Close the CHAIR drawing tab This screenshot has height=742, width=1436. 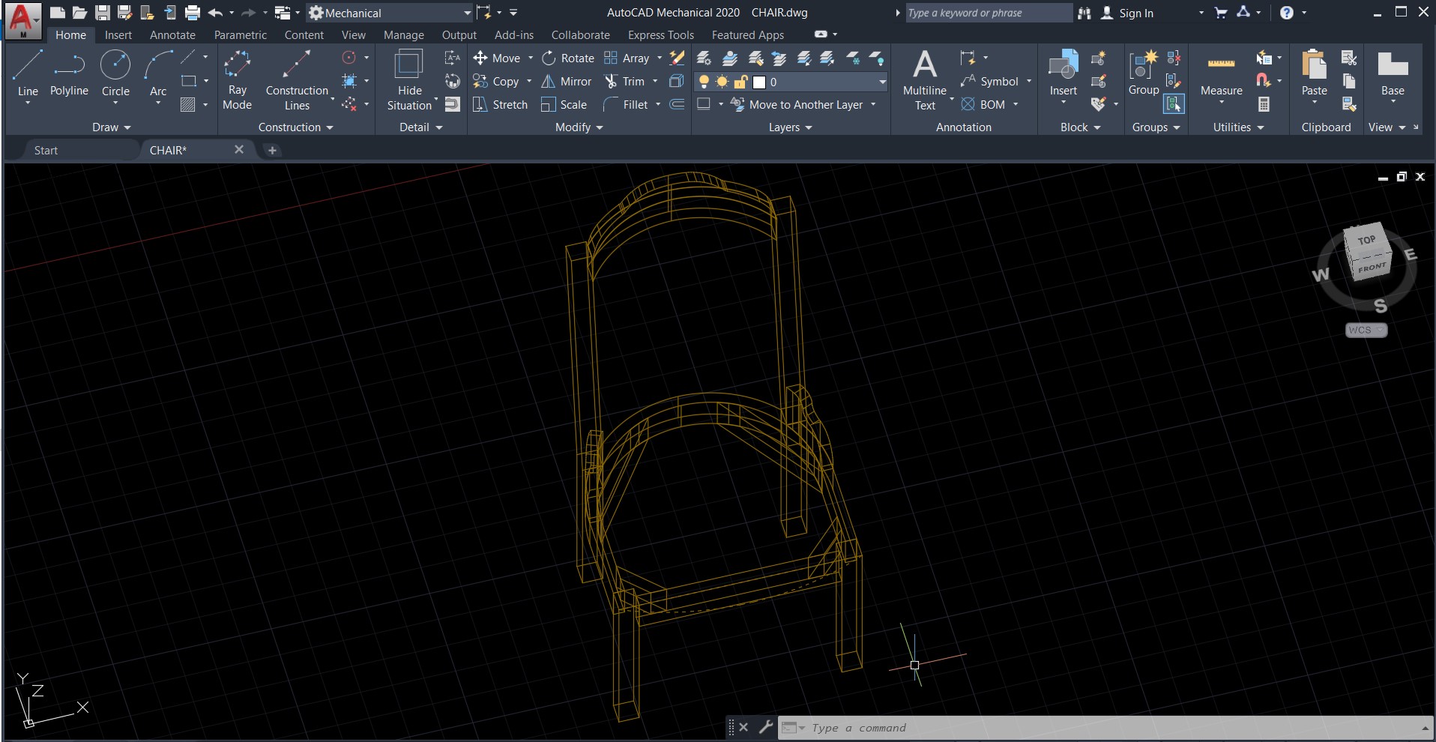click(238, 149)
